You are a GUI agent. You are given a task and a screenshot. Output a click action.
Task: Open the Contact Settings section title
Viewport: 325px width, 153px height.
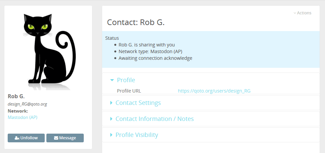click(138, 103)
